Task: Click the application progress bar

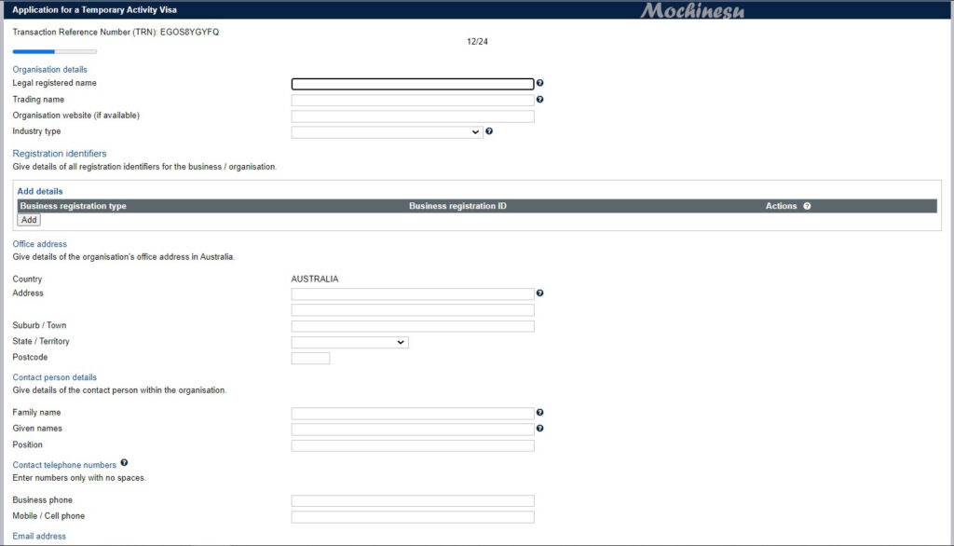Action: tap(55, 52)
